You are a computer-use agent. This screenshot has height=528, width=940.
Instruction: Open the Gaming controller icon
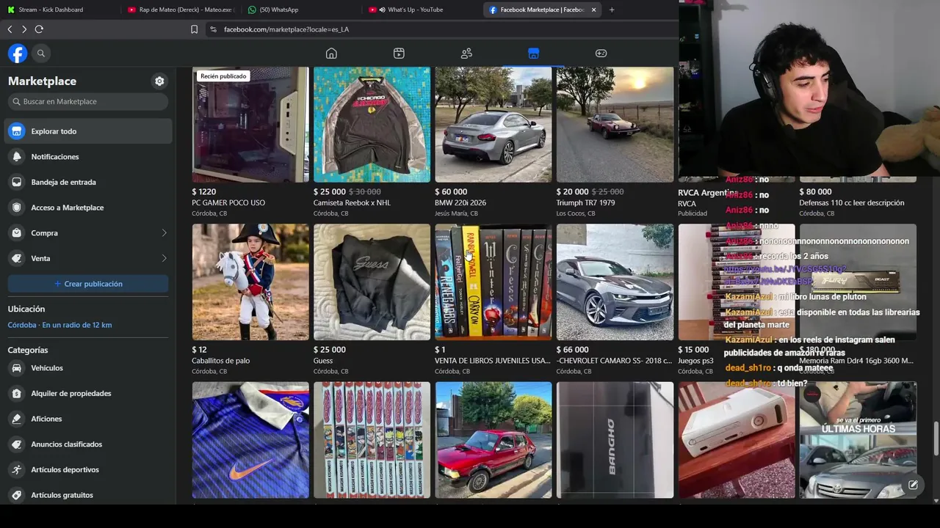tap(601, 54)
